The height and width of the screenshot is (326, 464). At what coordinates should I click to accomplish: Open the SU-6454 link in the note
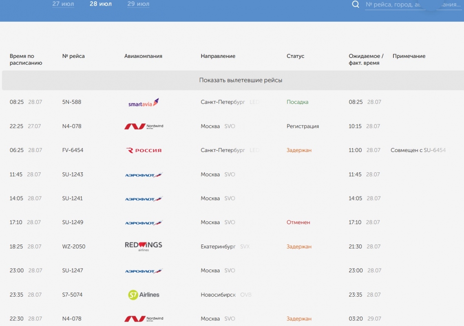coord(435,150)
